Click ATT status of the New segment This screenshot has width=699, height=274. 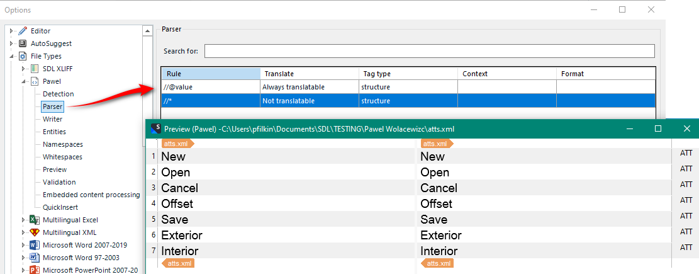pyautogui.click(x=686, y=153)
